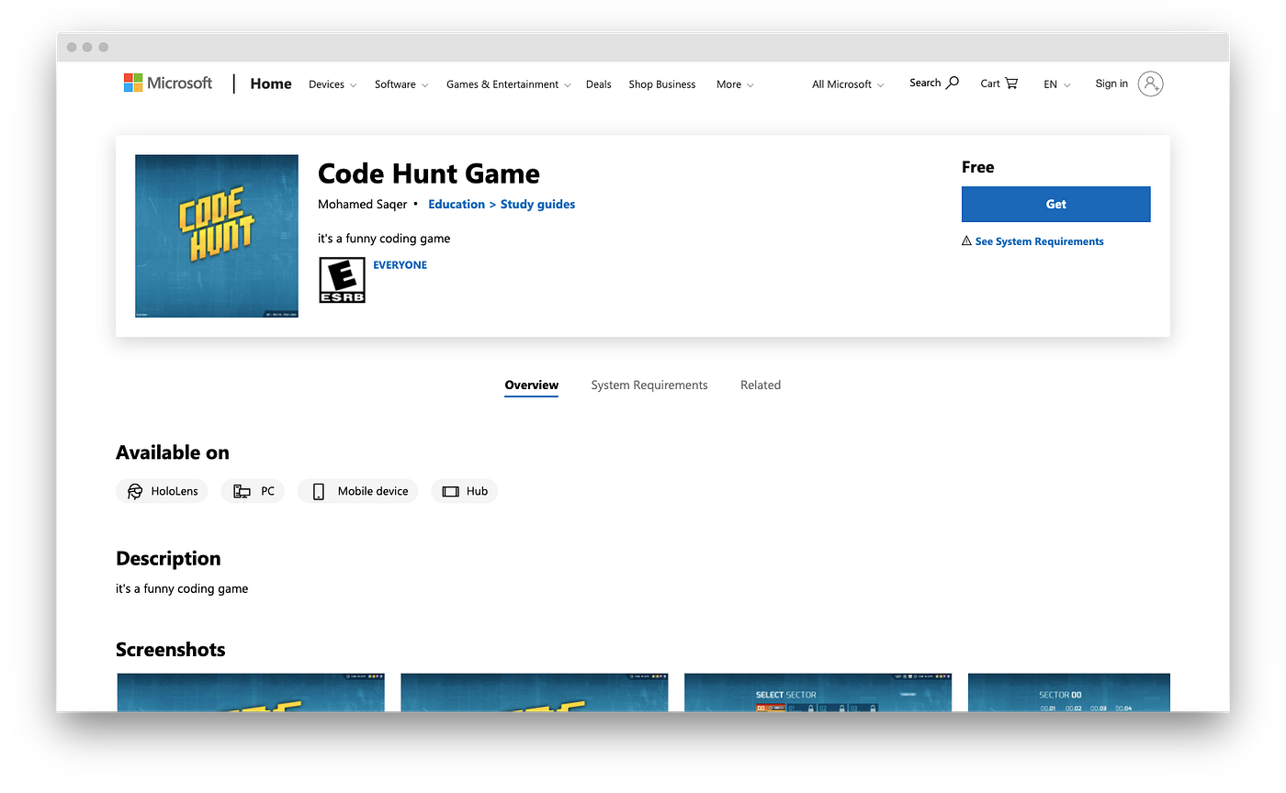Open the Education > Study guides category link
This screenshot has height=793, width=1286.
pyautogui.click(x=502, y=204)
